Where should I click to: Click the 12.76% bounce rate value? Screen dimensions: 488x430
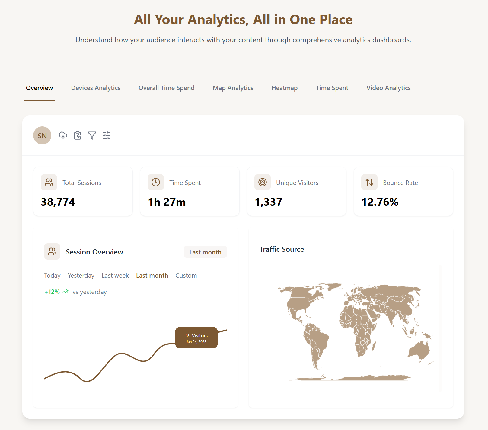point(380,202)
